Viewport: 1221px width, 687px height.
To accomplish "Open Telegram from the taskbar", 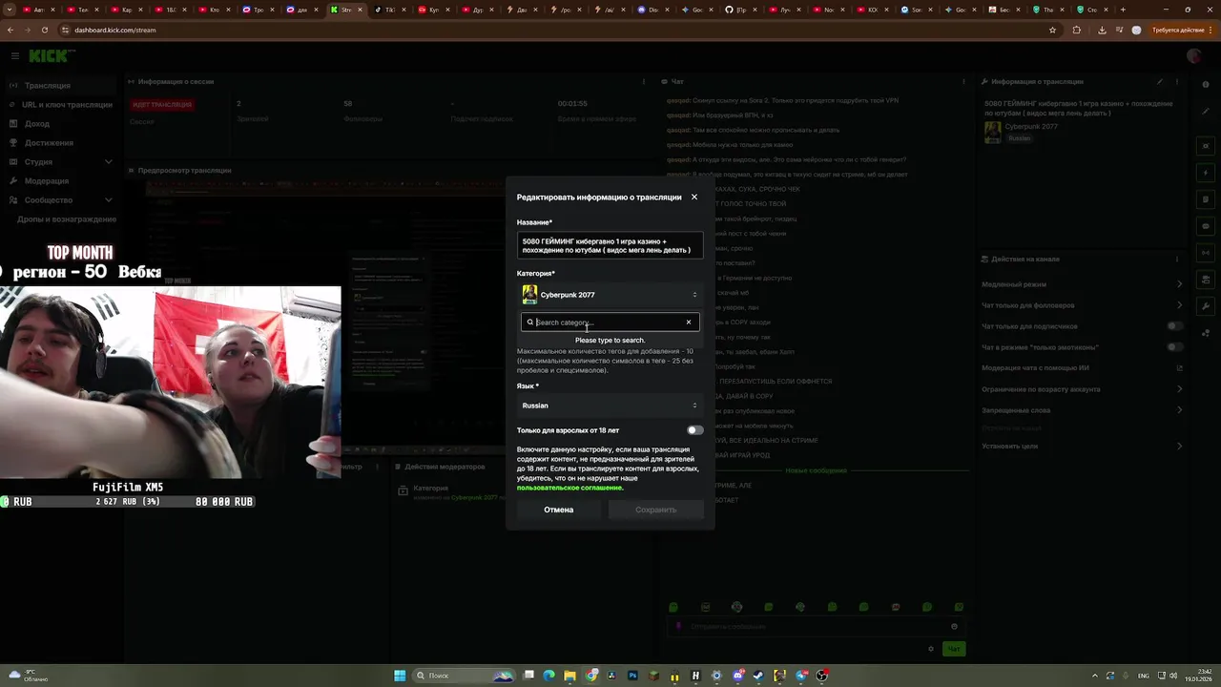I will pos(801,676).
